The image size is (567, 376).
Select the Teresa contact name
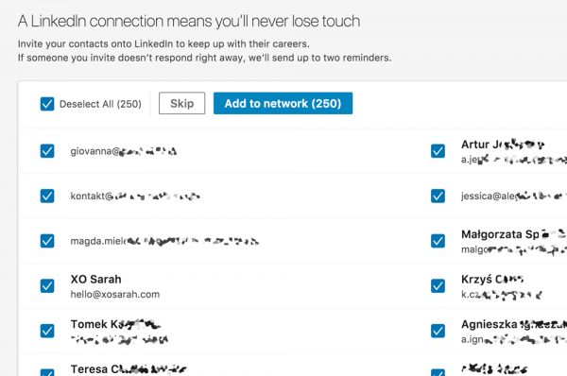[x=129, y=369]
